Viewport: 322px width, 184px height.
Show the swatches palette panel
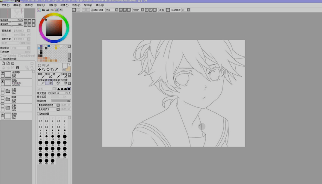tap(56, 10)
